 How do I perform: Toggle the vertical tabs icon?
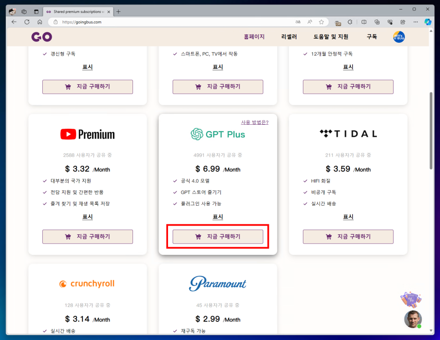coord(36,11)
